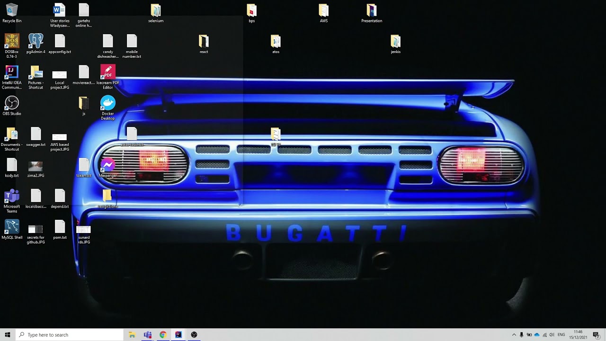Open Microsoft Teams desktop shortcut
This screenshot has width=606, height=341.
pos(12,201)
